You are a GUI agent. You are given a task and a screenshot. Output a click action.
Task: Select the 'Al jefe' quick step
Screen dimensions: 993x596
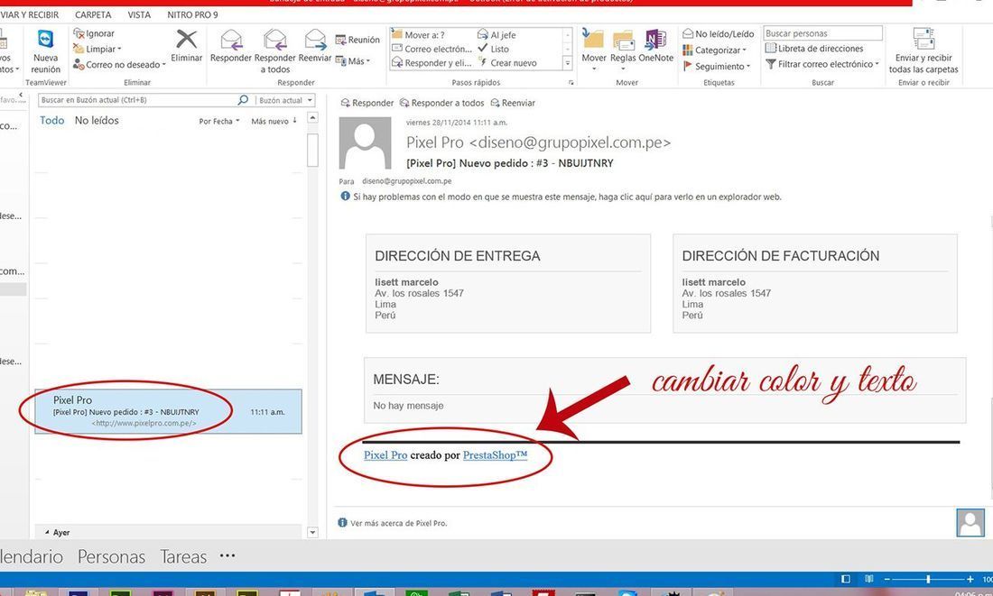[496, 35]
